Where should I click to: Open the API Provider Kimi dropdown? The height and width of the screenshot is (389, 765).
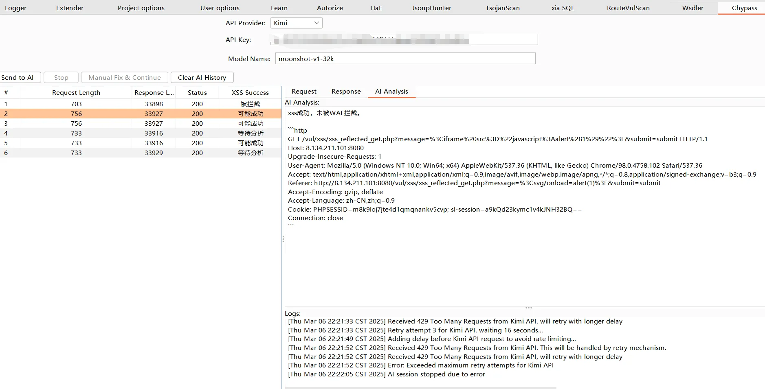pos(296,23)
